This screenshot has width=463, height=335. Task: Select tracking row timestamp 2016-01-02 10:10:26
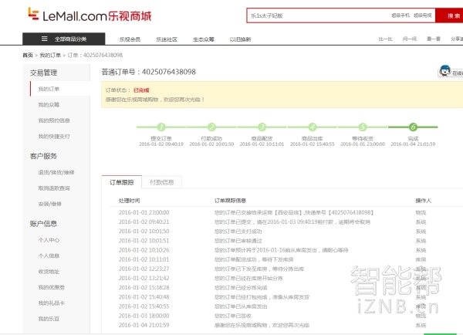[144, 250]
